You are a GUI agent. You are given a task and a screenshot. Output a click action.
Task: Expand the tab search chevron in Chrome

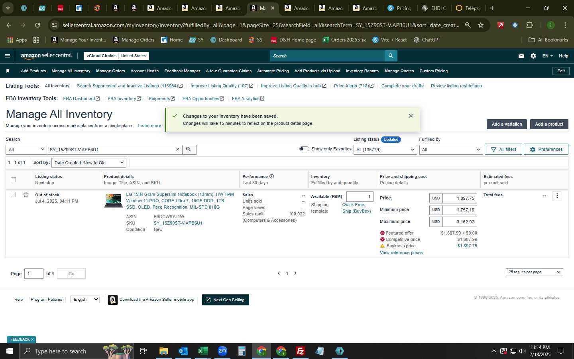click(x=8, y=8)
